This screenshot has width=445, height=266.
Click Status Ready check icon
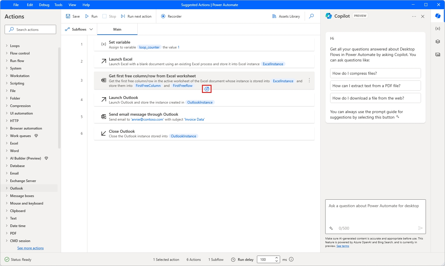click(7, 260)
